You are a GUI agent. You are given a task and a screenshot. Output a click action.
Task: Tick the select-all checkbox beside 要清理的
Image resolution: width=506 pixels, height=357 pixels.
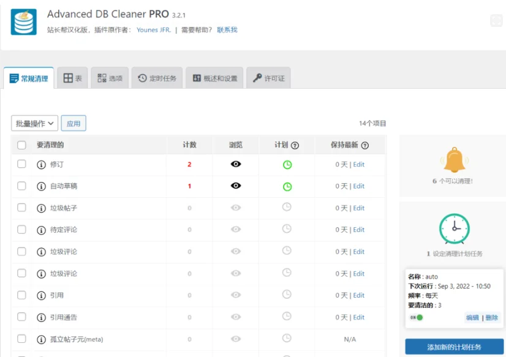(x=21, y=145)
